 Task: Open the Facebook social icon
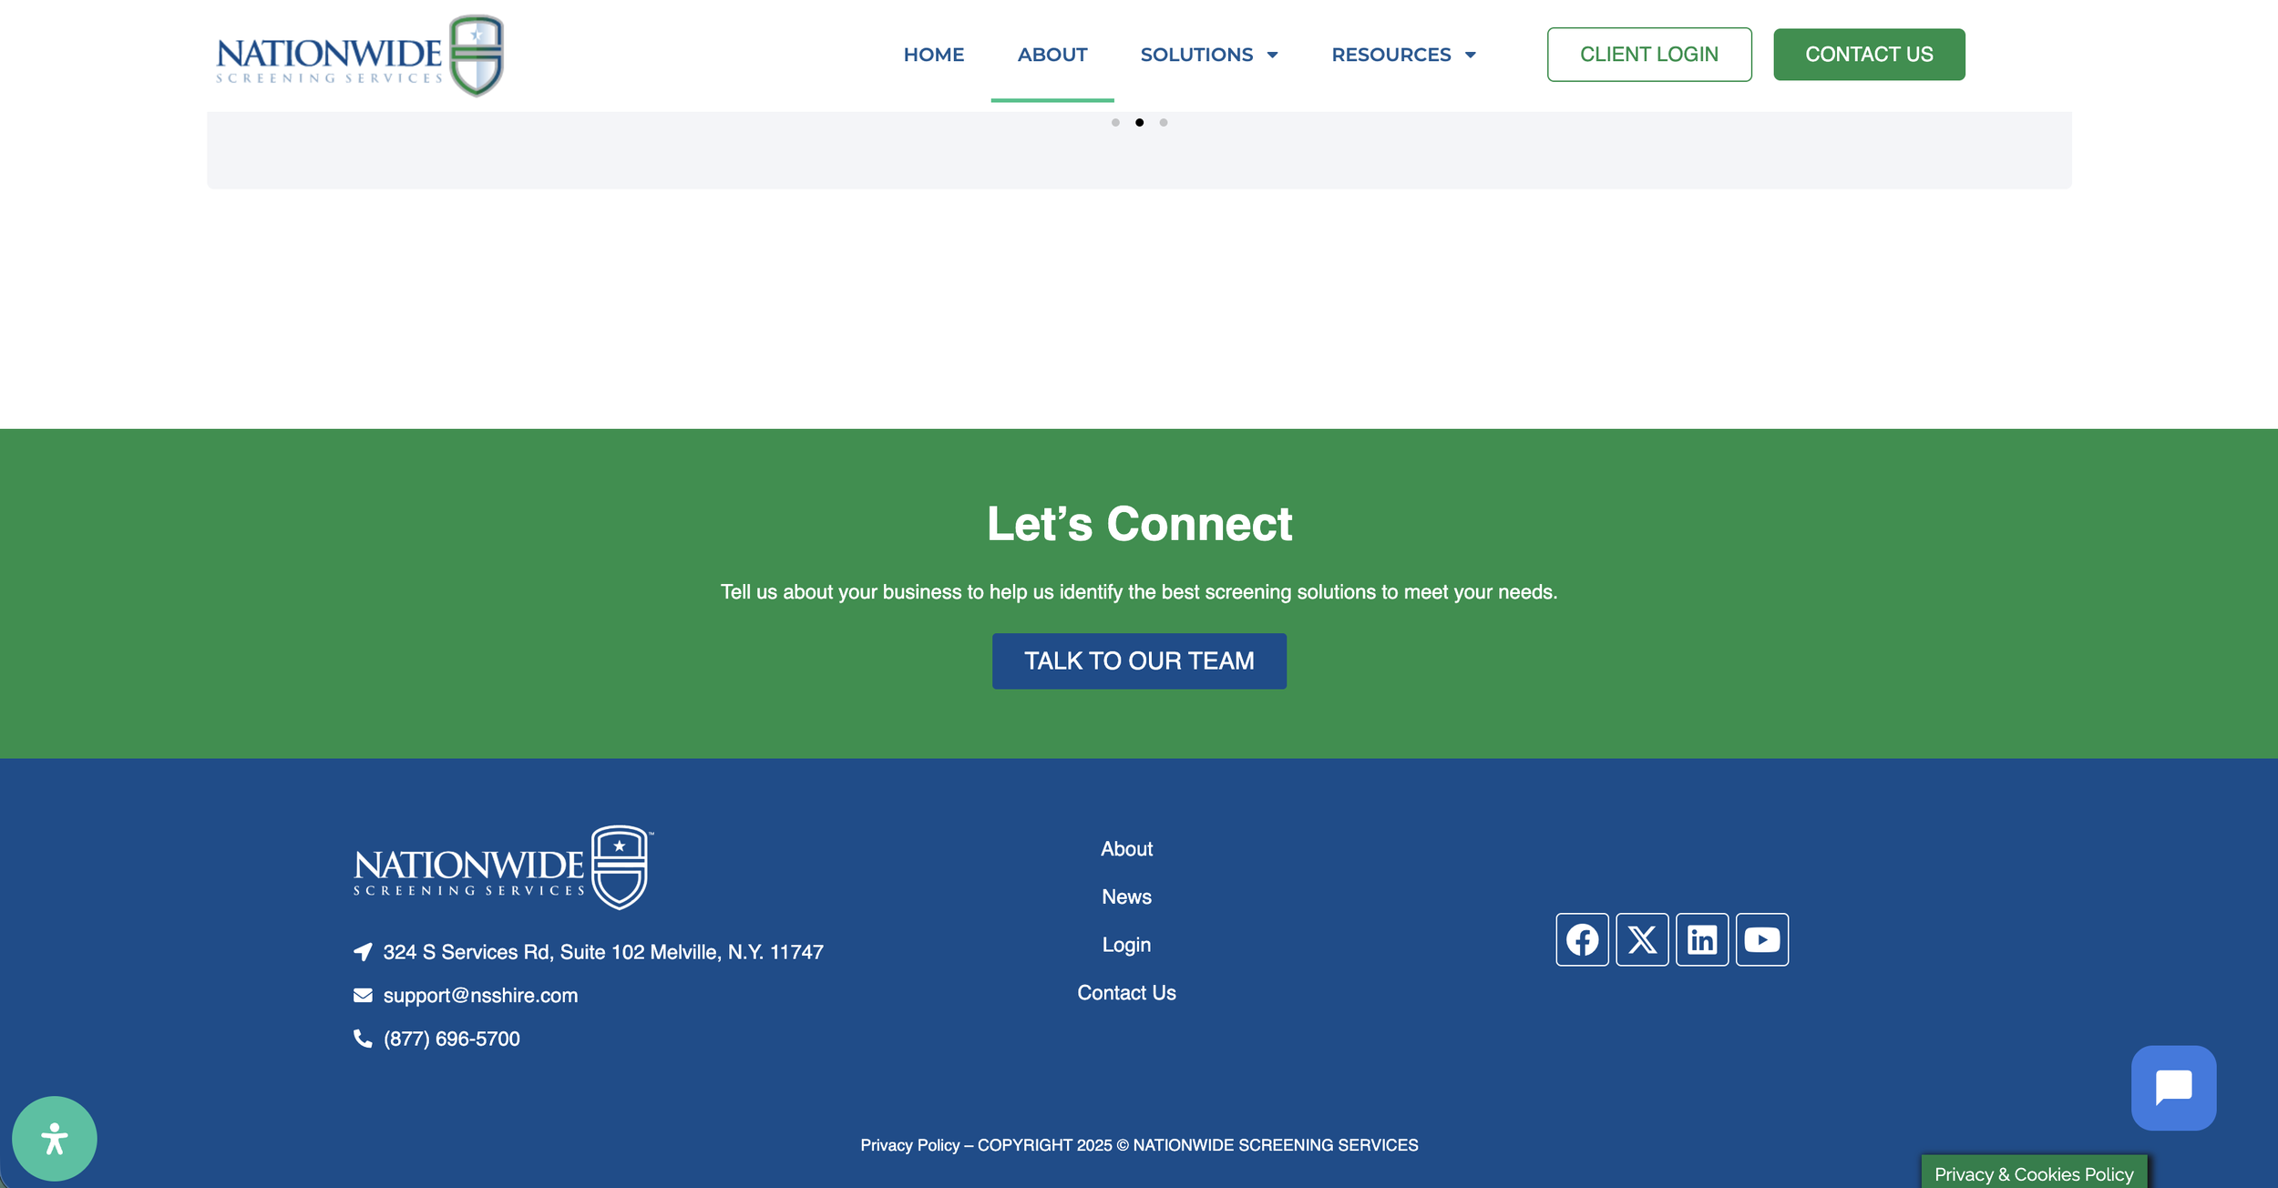click(1582, 939)
